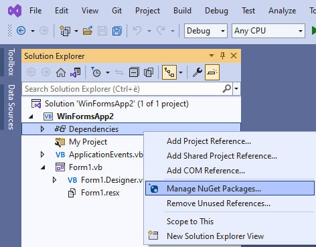Click the Collapse All icon
The image size is (316, 247).
134,72
